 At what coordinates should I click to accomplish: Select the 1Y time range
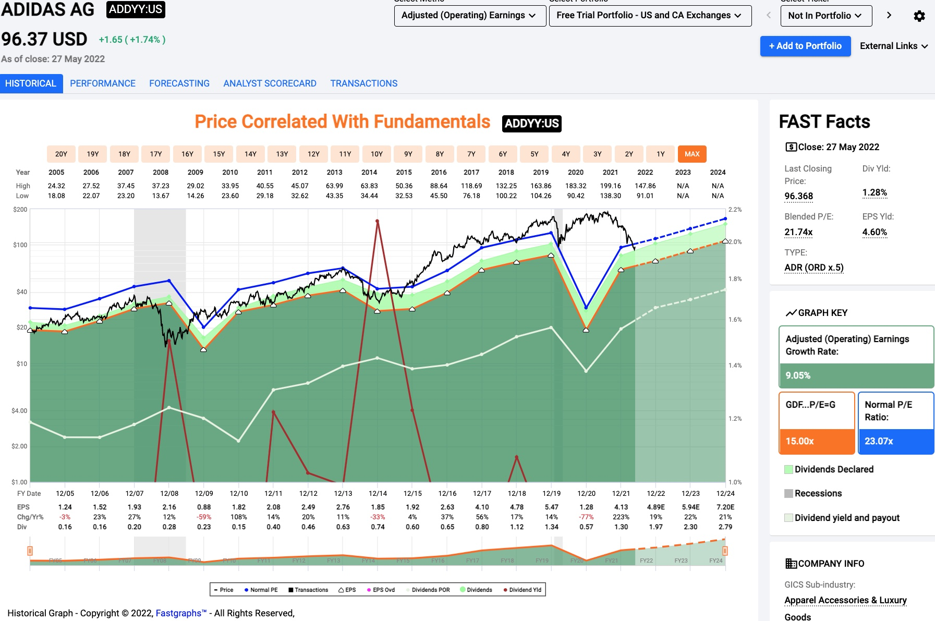(x=661, y=154)
